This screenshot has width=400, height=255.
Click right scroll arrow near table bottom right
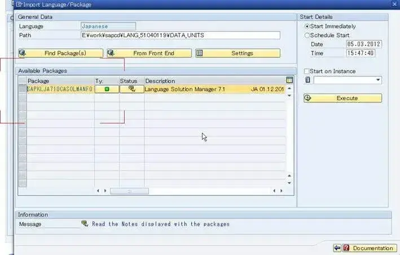282,191
